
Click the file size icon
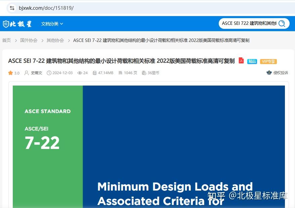[x=94, y=73]
